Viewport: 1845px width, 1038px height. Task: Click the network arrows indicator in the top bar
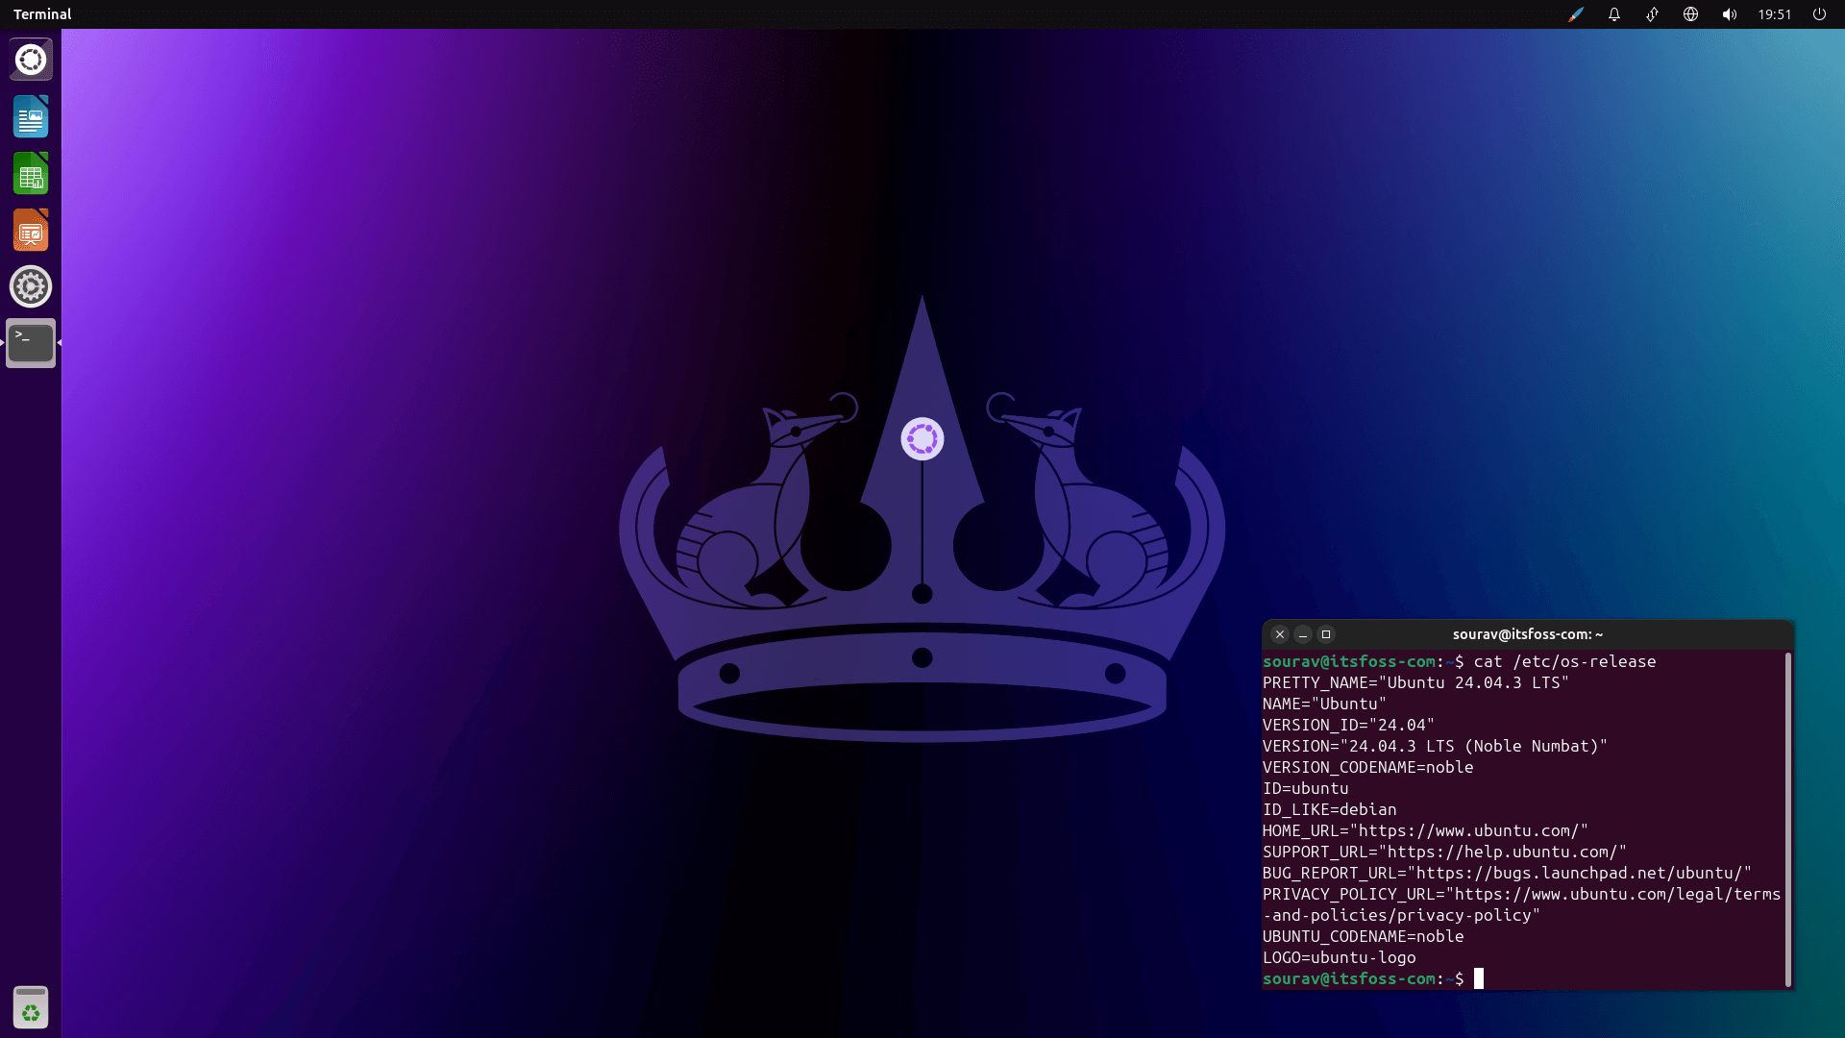point(1652,14)
